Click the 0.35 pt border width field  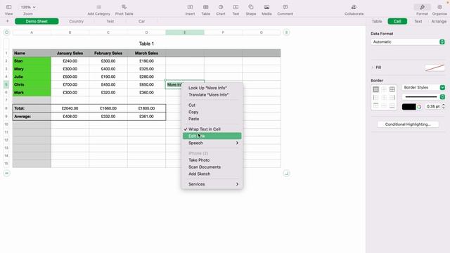(x=433, y=106)
